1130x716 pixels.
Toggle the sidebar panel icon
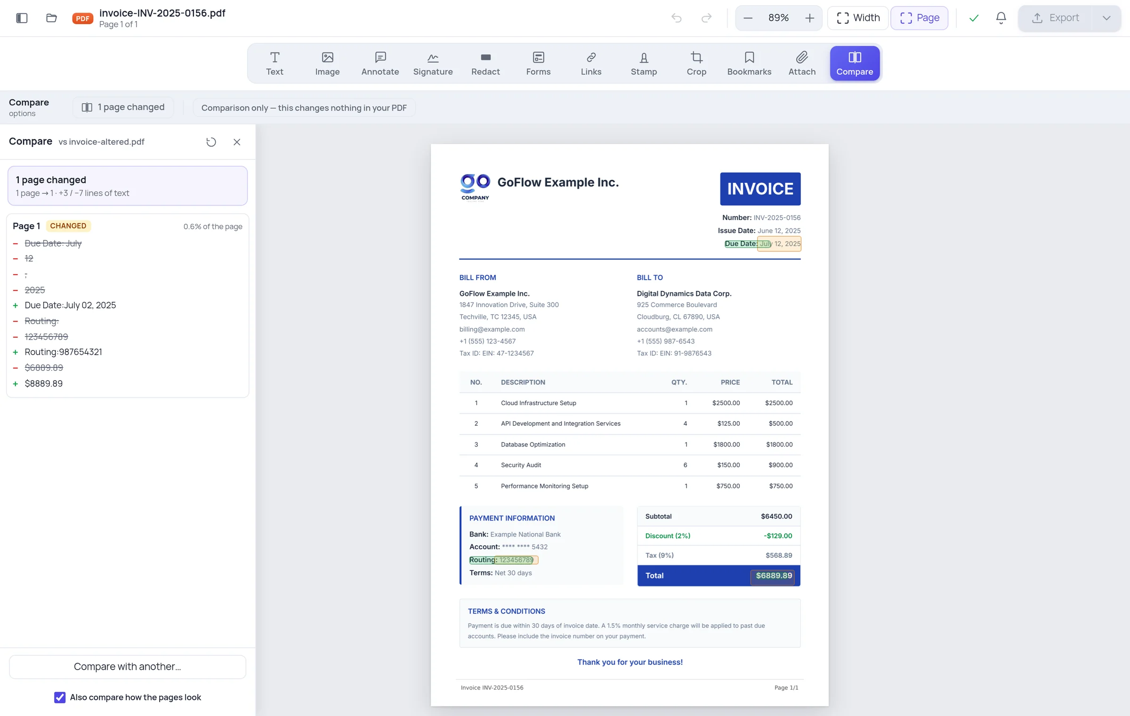pos(22,18)
